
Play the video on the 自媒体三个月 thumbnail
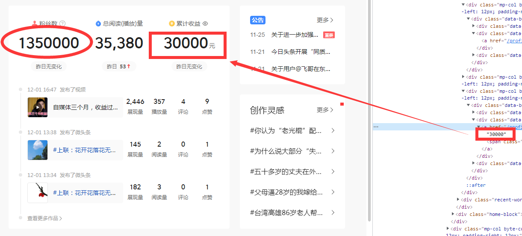coord(38,107)
